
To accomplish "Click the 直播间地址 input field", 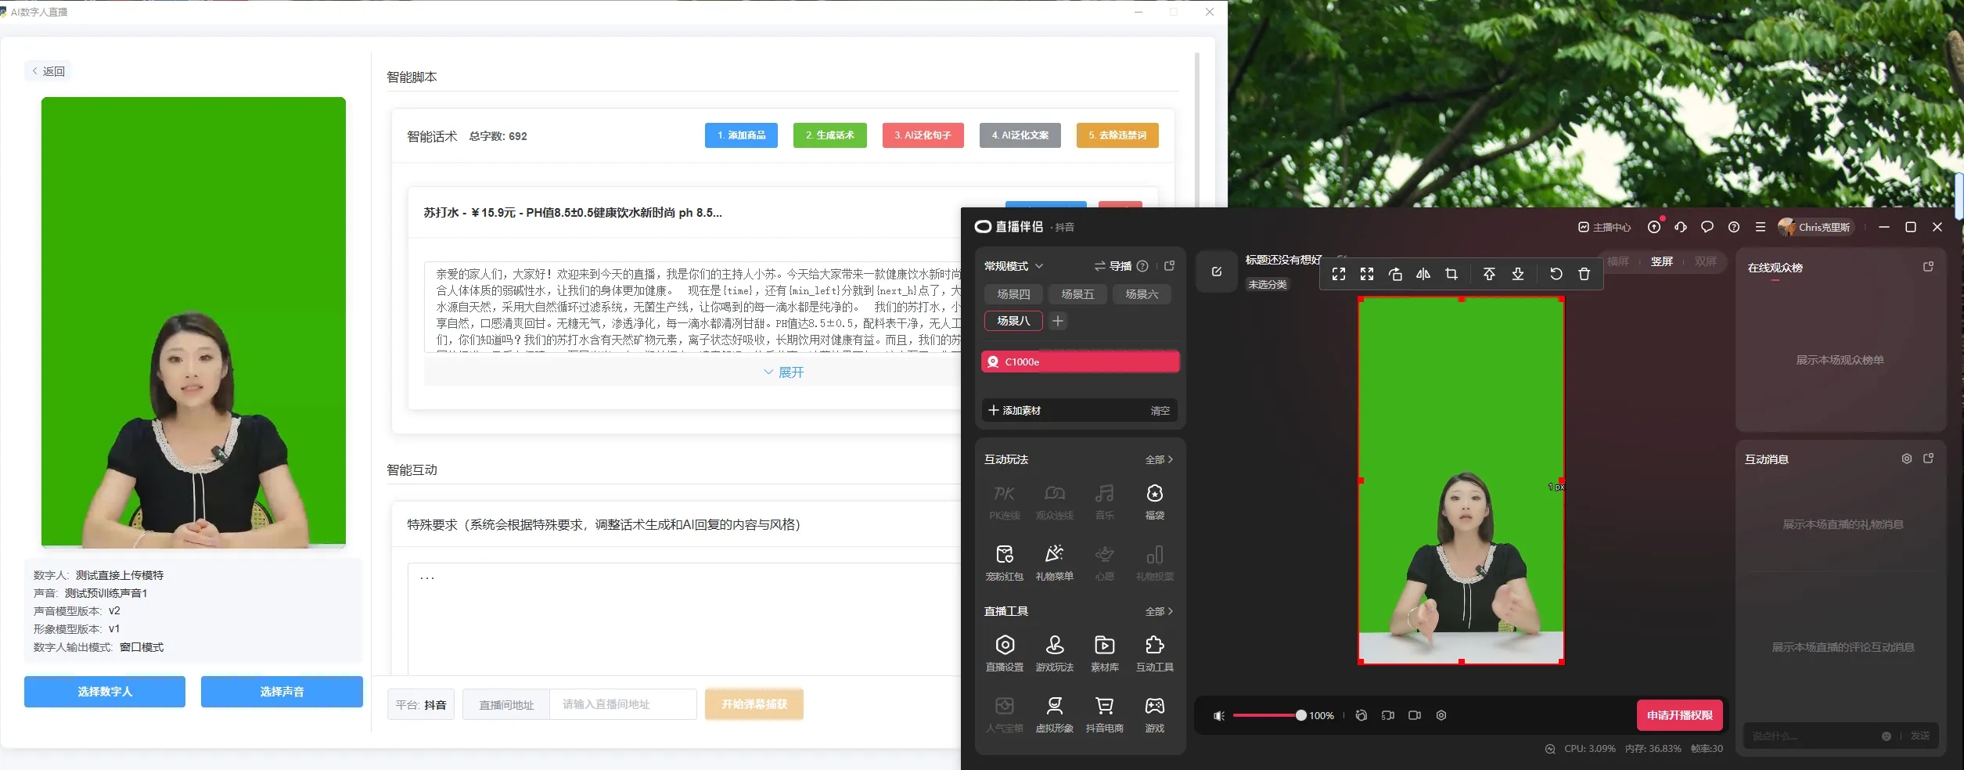I will [x=623, y=704].
